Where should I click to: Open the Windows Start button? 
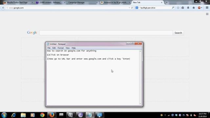coord(4,115)
